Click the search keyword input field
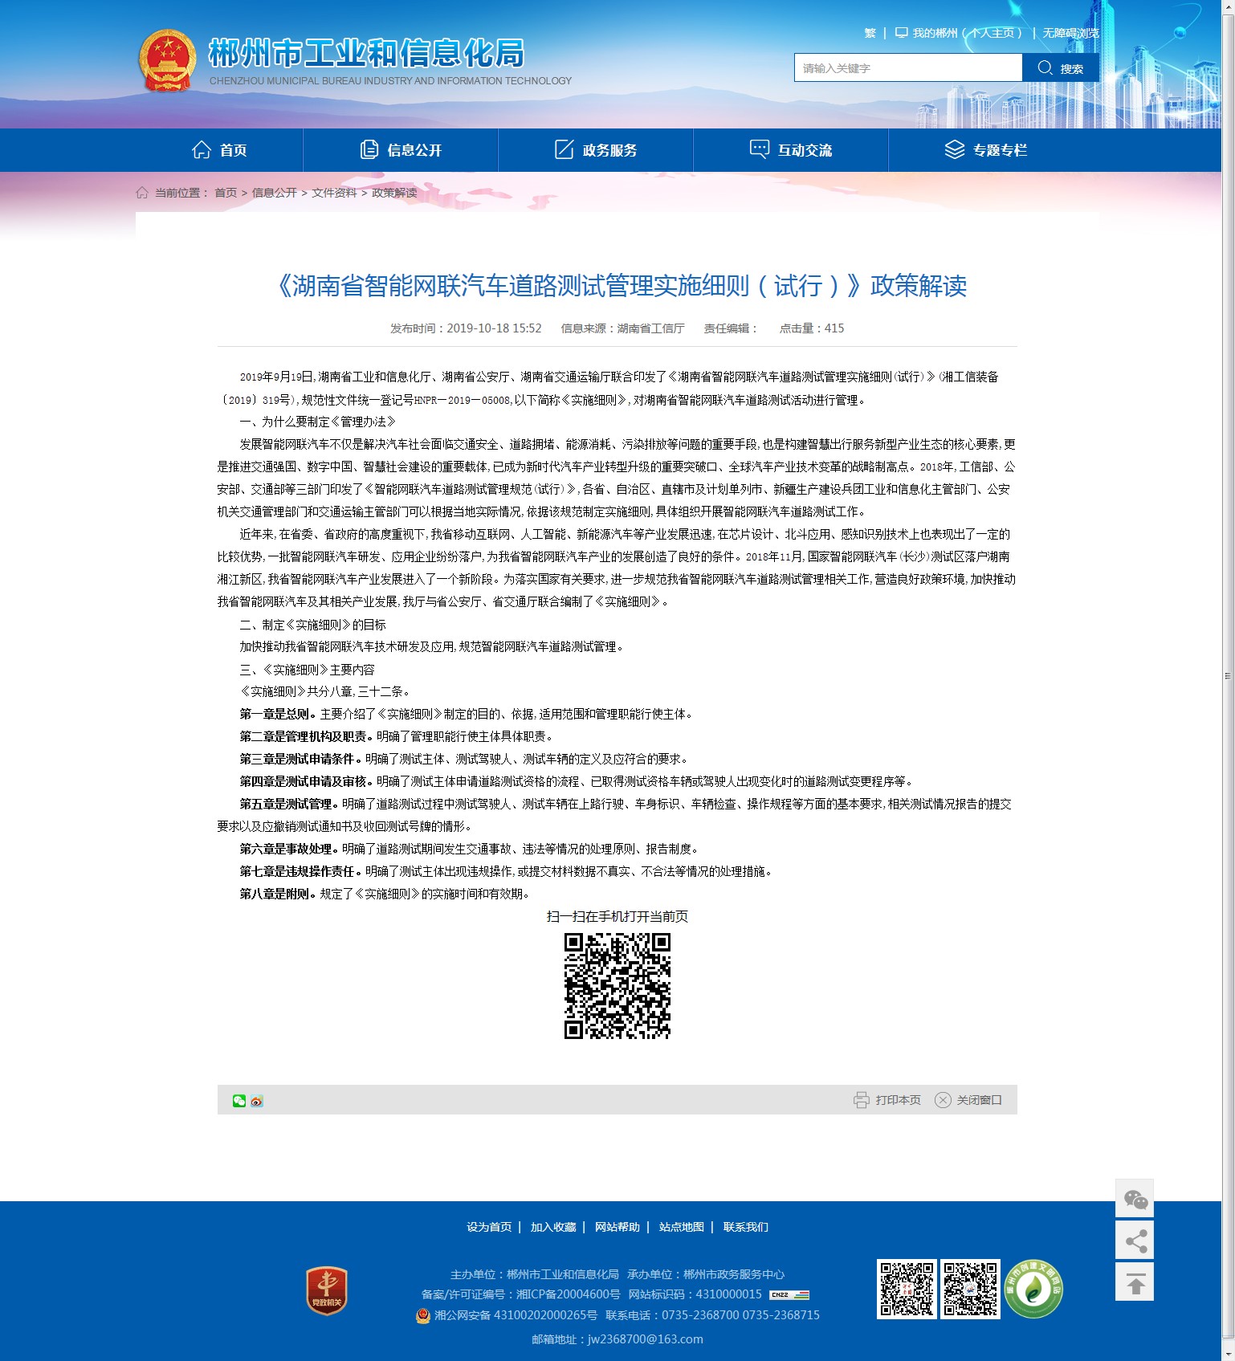The image size is (1235, 1361). pyautogui.click(x=908, y=68)
